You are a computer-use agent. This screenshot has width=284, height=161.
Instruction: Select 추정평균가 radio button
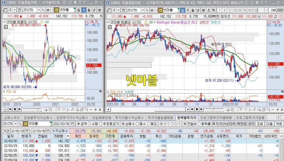pos(101,124)
